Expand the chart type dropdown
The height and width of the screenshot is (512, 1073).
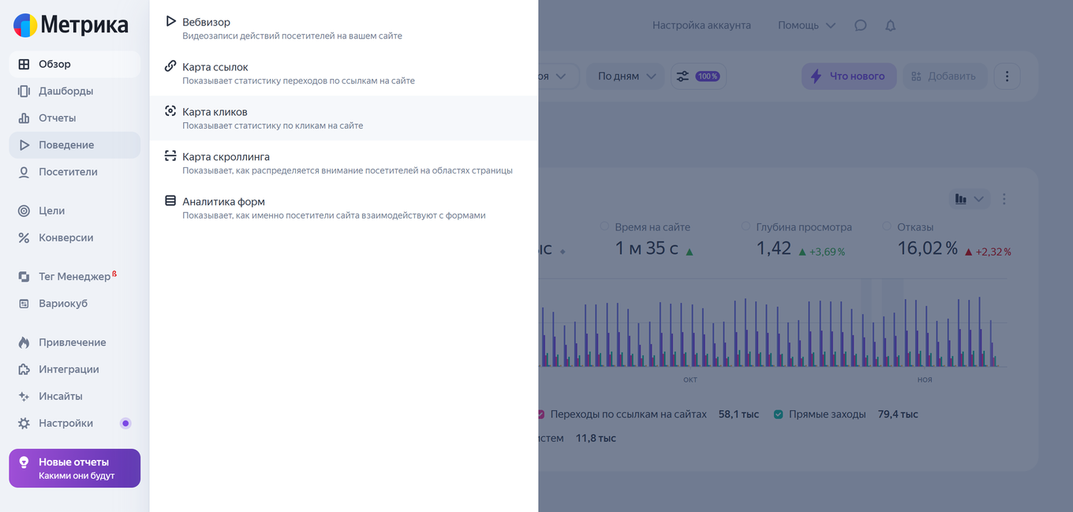point(969,199)
